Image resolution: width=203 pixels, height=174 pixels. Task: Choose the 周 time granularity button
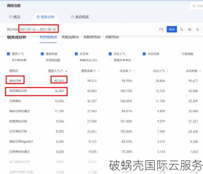[190, 29]
